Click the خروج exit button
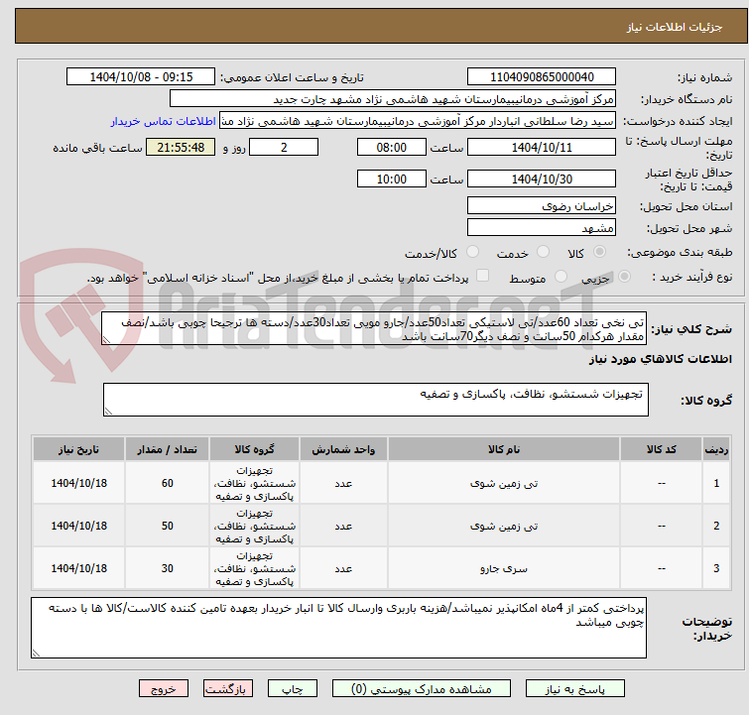 pos(164,689)
